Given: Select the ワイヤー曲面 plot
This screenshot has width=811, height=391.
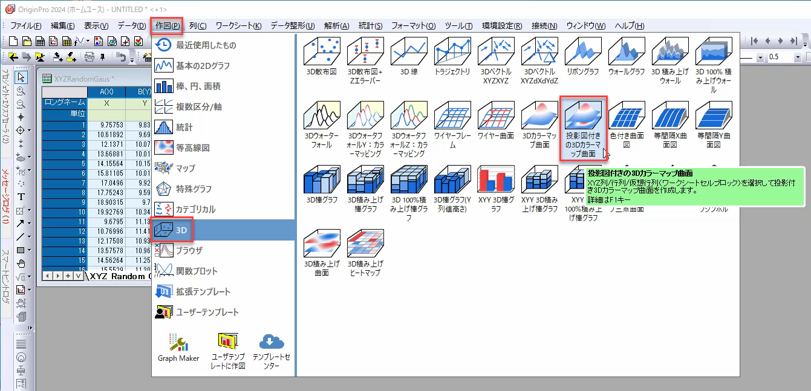Looking at the screenshot, I should [496, 121].
